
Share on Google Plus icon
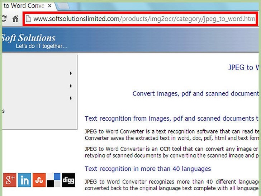click(10, 180)
